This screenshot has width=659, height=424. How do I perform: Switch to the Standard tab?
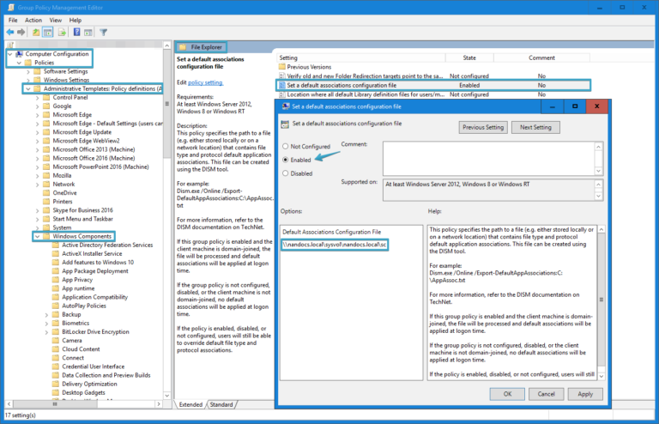coord(221,404)
